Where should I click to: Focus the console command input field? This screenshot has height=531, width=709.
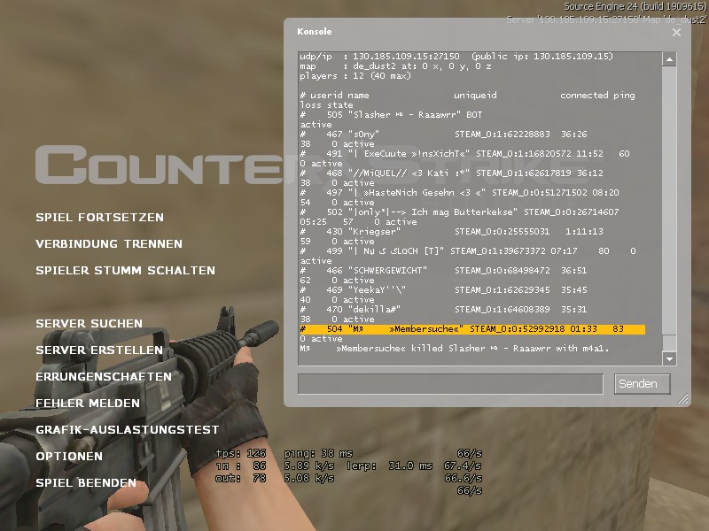point(450,384)
